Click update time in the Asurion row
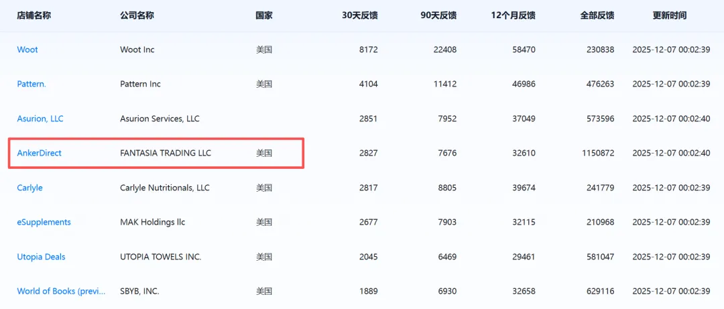724x309 pixels. click(671, 119)
